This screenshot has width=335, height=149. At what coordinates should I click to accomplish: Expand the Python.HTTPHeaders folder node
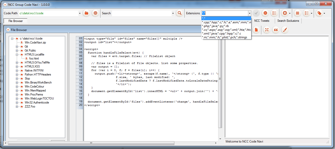(17, 74)
